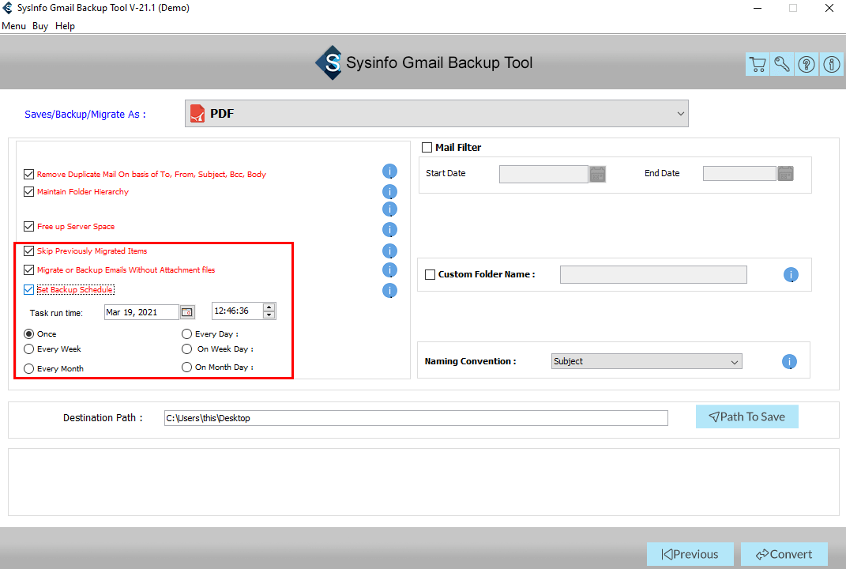Open the Menu menu
This screenshot has width=846, height=569.
pos(14,26)
